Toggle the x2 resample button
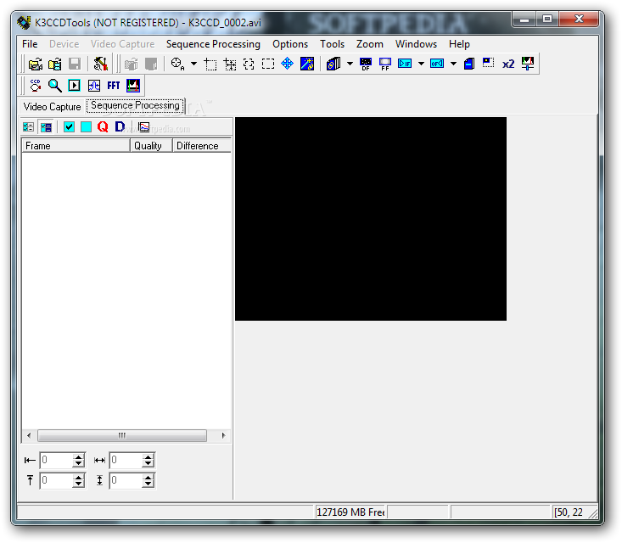 (x=508, y=64)
